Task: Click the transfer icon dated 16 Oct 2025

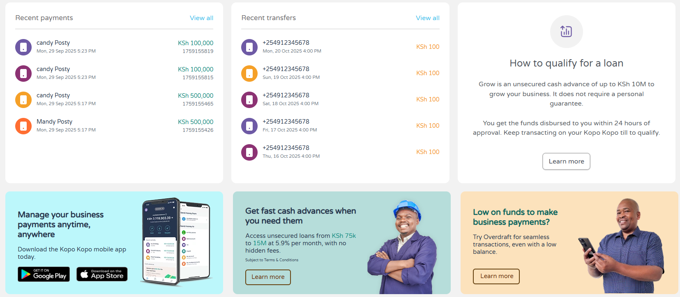Action: tap(249, 152)
